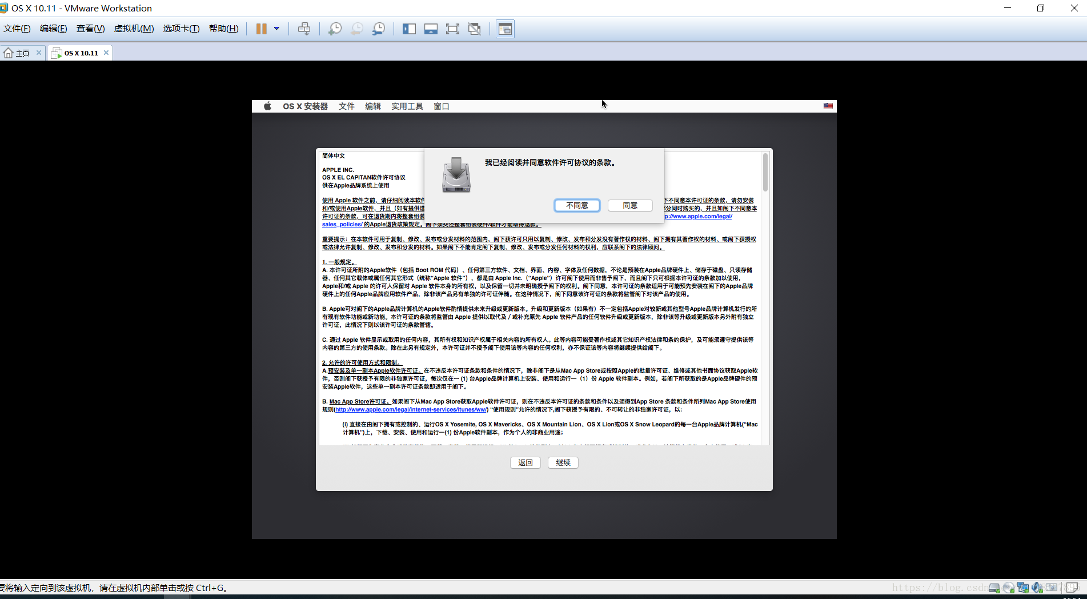The height and width of the screenshot is (599, 1087).
Task: Open the 选项卡(T) menu
Action: (x=181, y=29)
